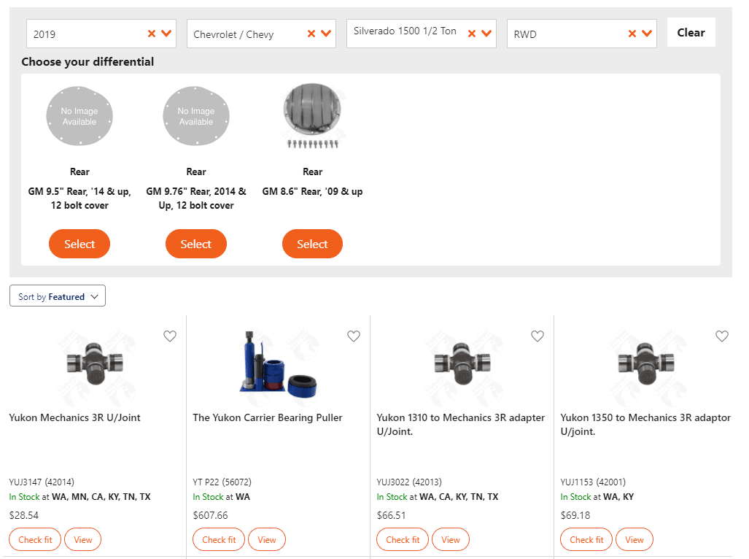
Task: Favorite the Yukon Mechanics 3R U/Joint
Action: point(170,336)
